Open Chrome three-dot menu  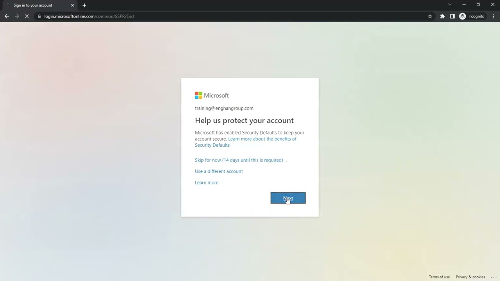[x=493, y=16]
